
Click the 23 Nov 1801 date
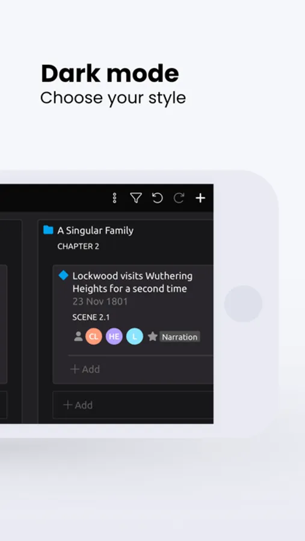click(100, 302)
